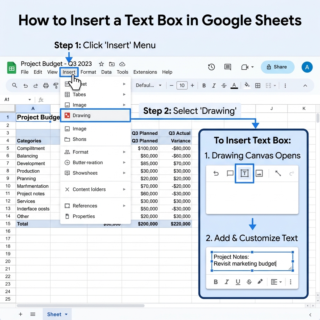The height and width of the screenshot is (320, 320).
Task: Click the borders icon in toolbar
Action: coord(258,85)
